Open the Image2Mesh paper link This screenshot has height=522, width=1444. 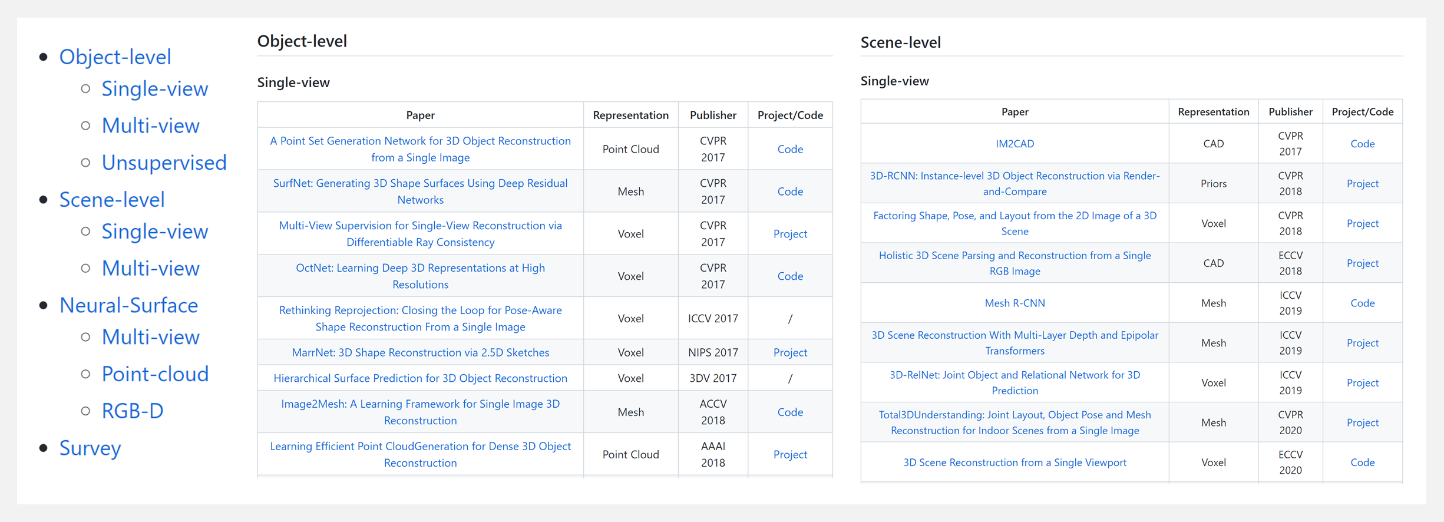click(x=420, y=412)
